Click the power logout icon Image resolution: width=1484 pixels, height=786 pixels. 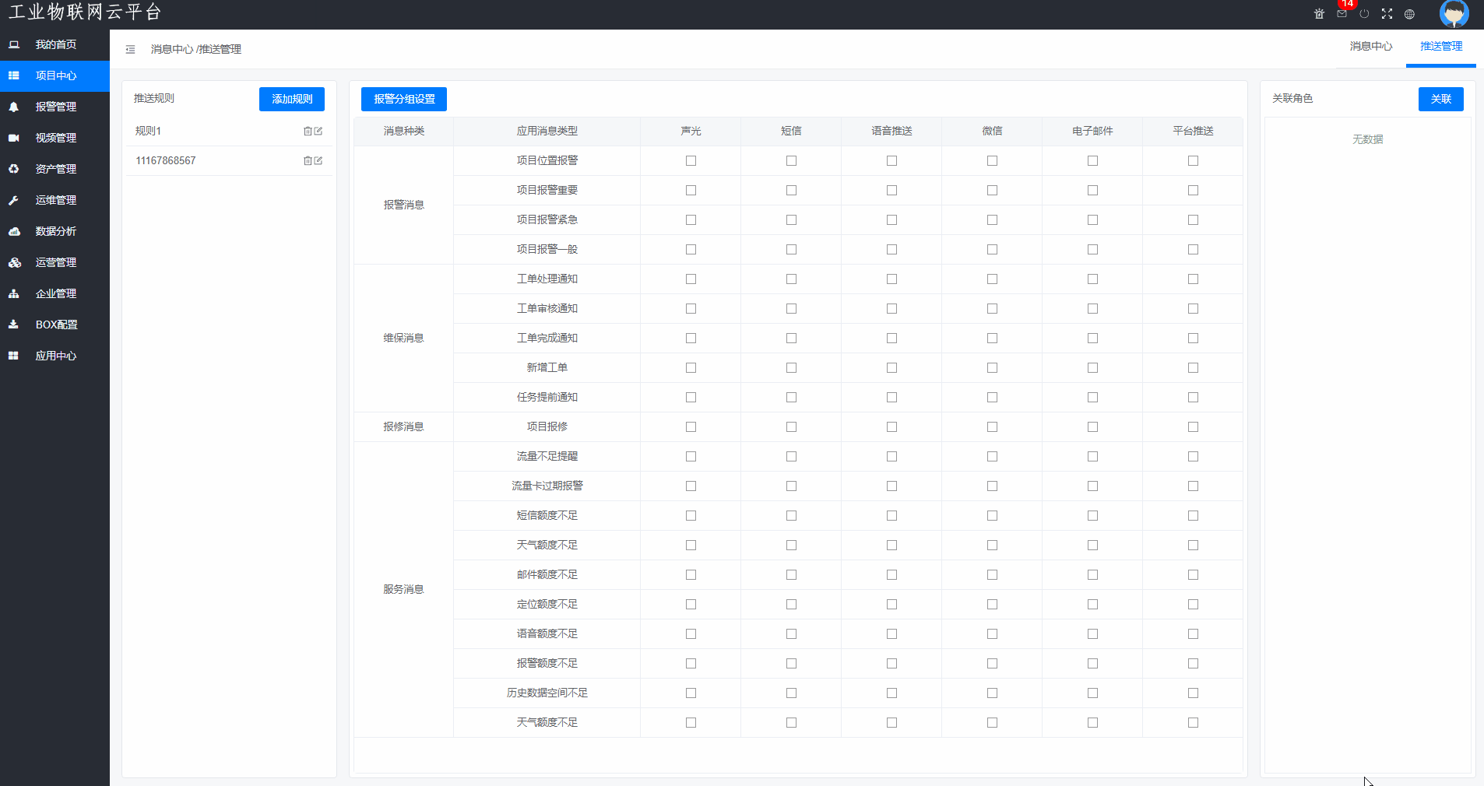click(x=1364, y=14)
